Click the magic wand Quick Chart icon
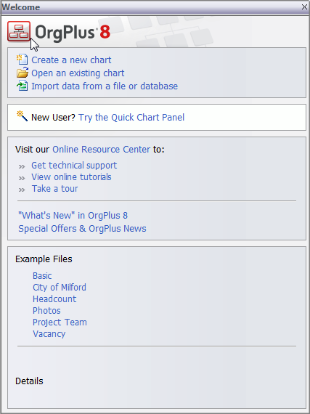Image resolution: width=310 pixels, height=414 pixels. 22,116
